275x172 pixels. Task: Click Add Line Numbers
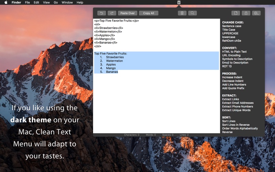pos(234,85)
